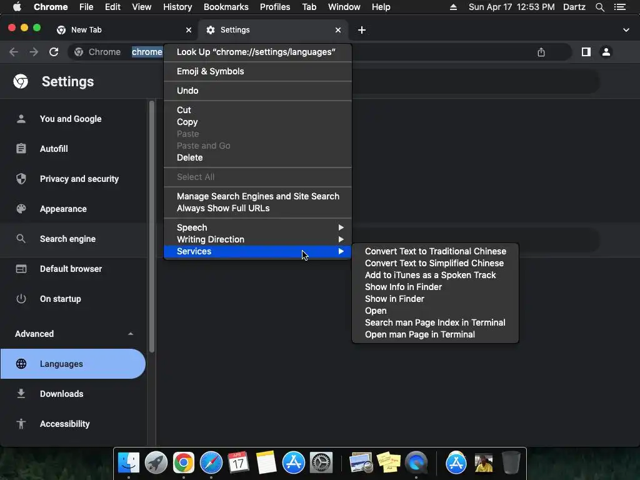Open a new tab with plus icon
Image resolution: width=640 pixels, height=480 pixels.
(x=362, y=30)
